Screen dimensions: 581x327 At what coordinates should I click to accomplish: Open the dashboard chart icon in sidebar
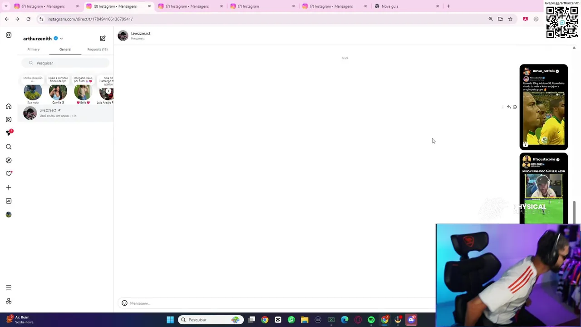click(x=9, y=201)
